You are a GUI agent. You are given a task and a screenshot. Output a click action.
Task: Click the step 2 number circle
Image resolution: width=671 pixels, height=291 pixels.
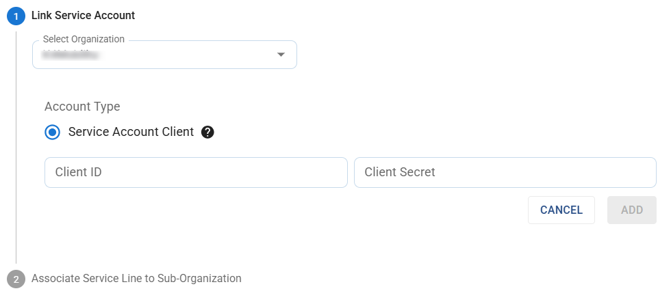[16, 279]
